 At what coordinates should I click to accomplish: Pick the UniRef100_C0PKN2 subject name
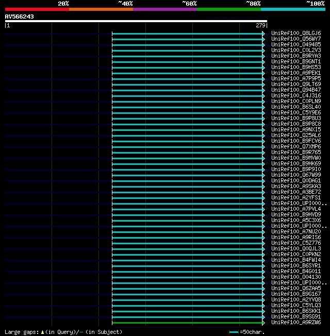tap(296, 255)
